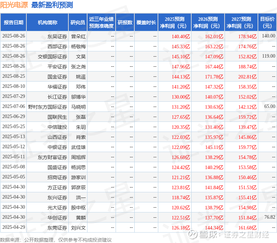Click the 覆盖时长 column header

[146, 23]
